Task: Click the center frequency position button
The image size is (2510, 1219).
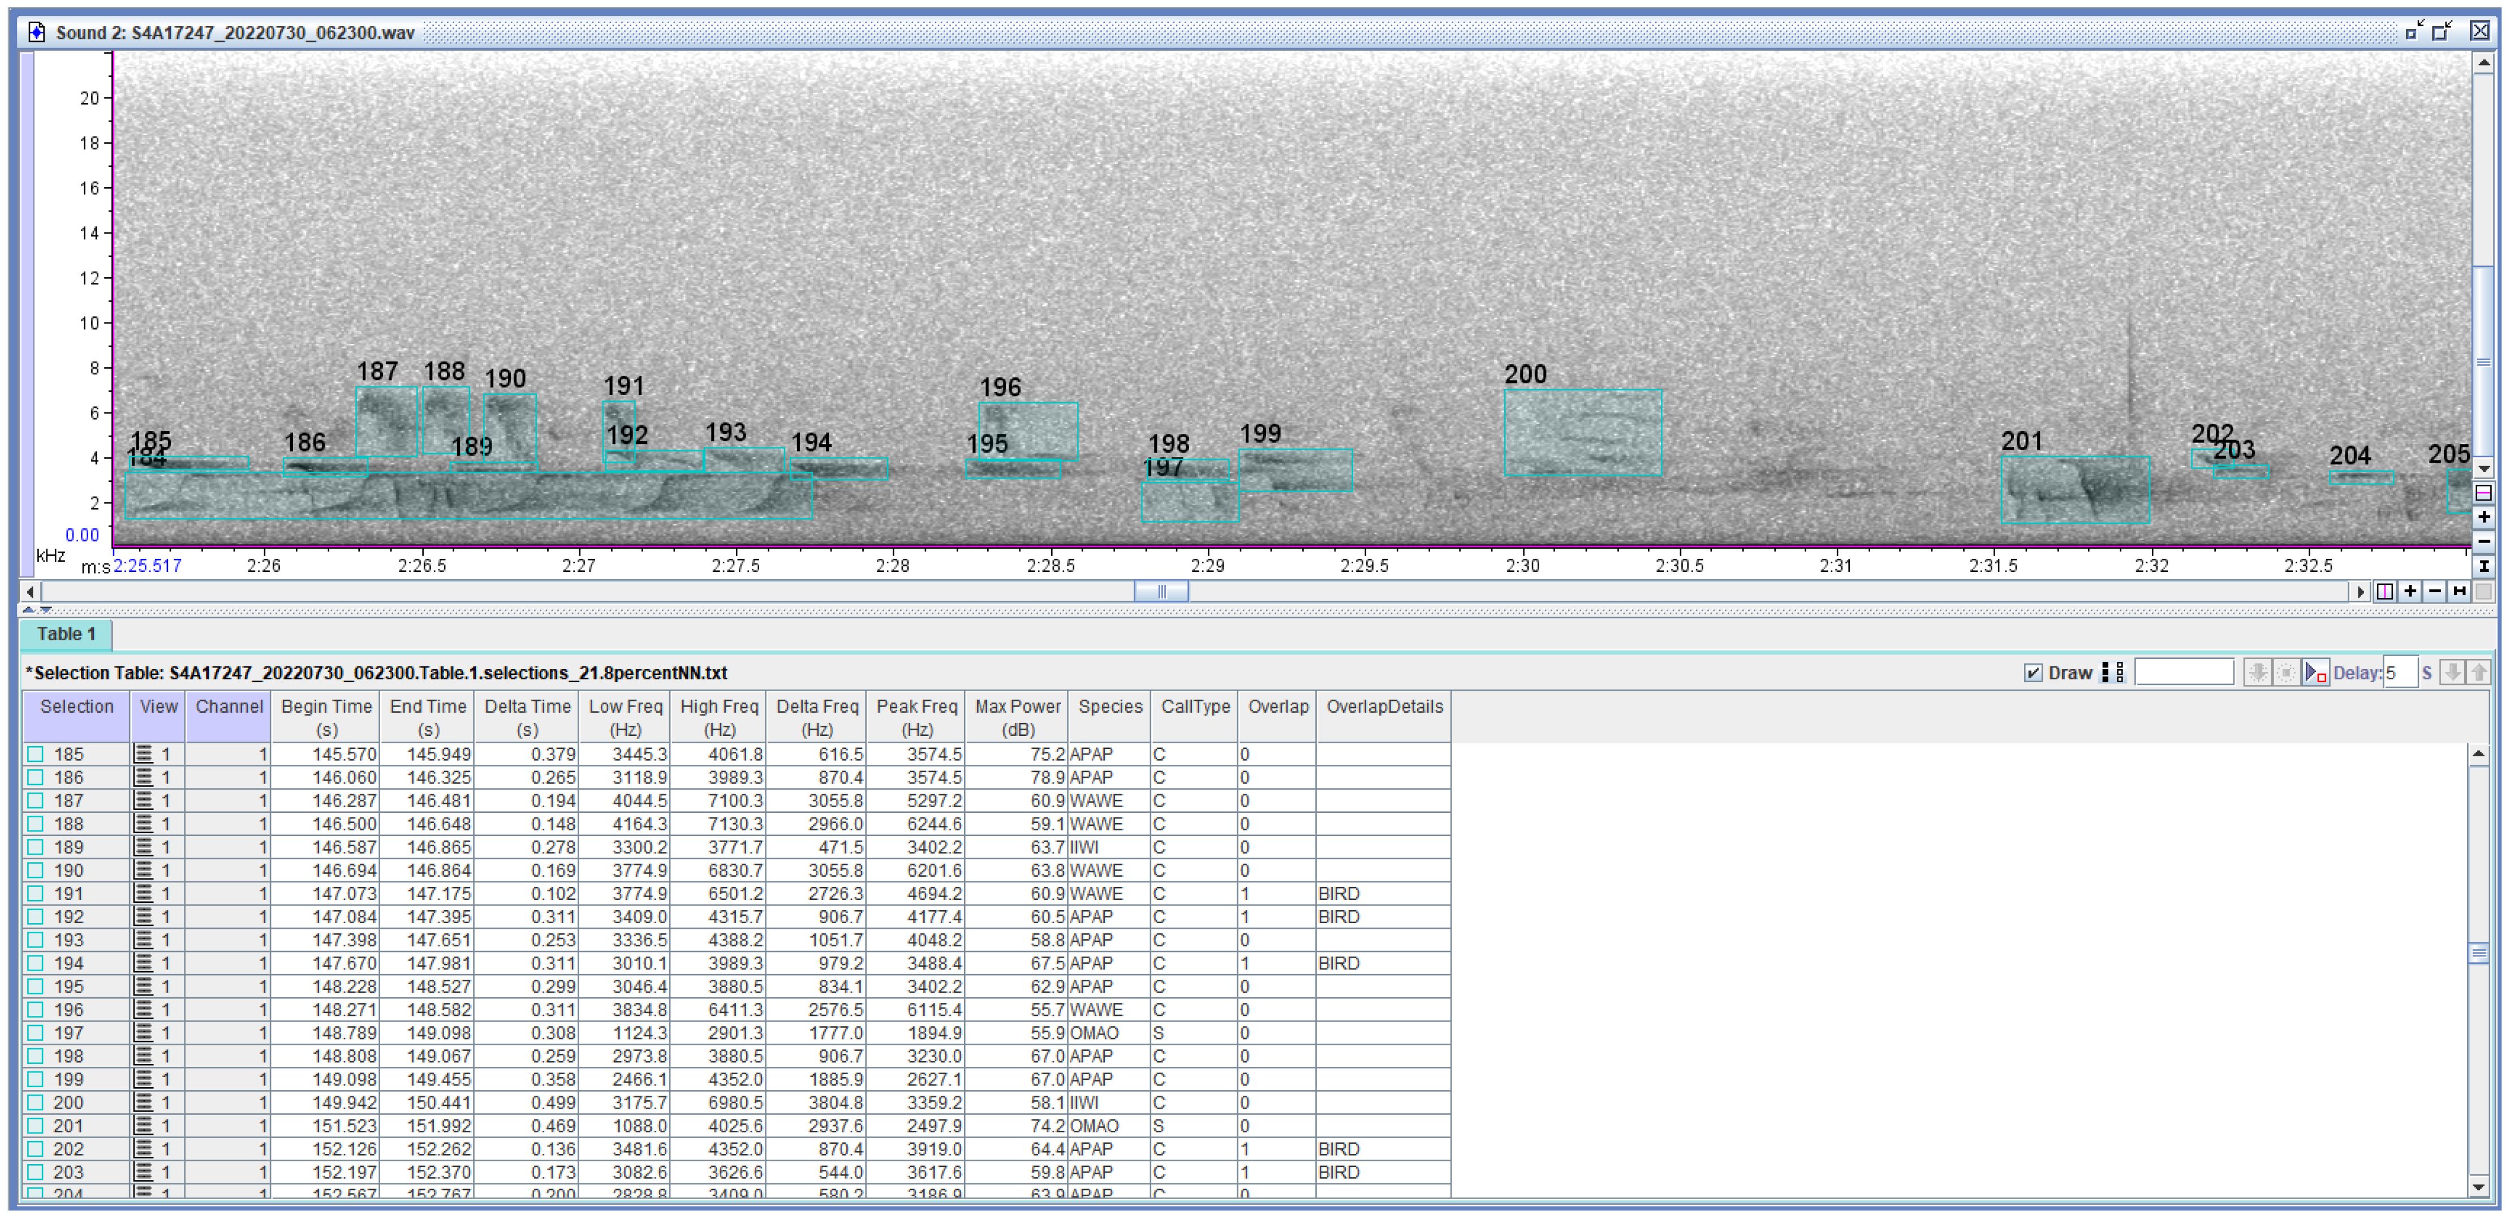Action: tap(2483, 493)
